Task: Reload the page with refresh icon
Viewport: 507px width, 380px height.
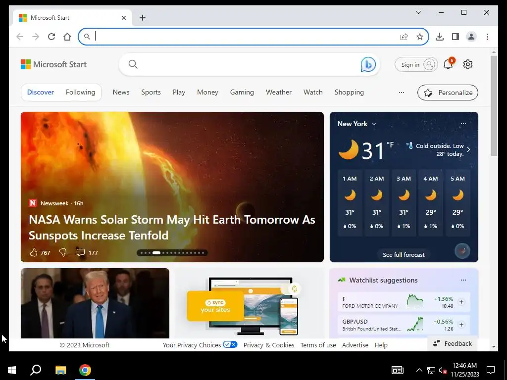Action: (x=51, y=37)
